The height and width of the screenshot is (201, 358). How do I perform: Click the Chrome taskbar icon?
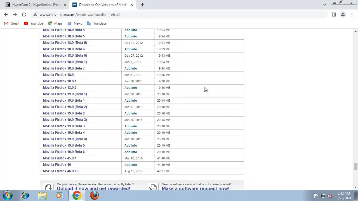pyautogui.click(x=77, y=195)
